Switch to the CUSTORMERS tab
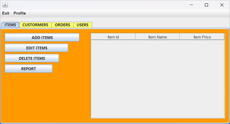 coord(35,25)
